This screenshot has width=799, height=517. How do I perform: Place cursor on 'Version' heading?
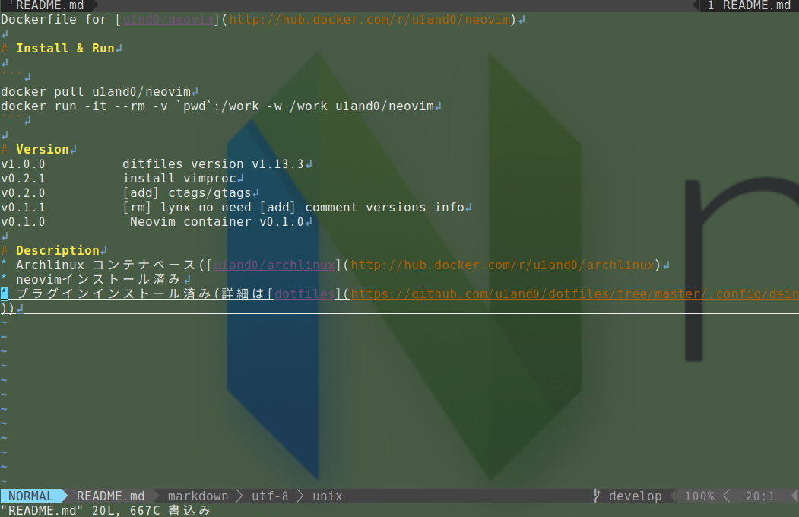(43, 149)
